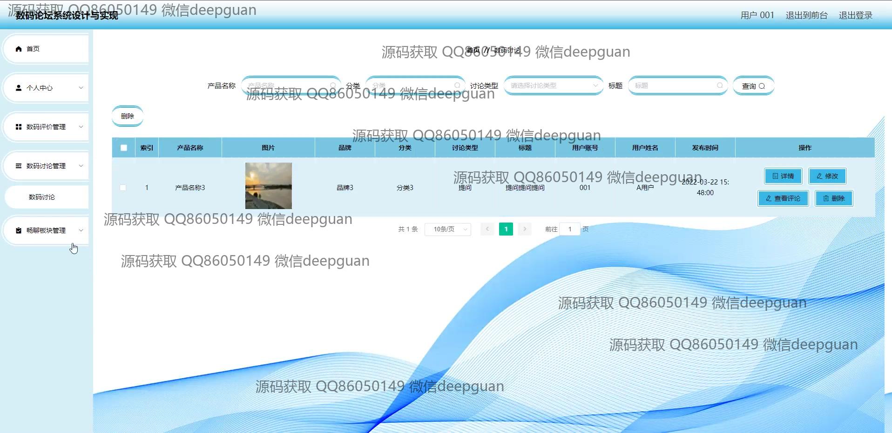Open the 首页 sidebar menu item
892x433 pixels.
[x=47, y=49]
